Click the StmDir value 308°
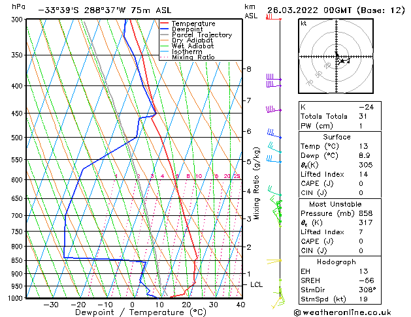This screenshot has height=317, width=411. click(367, 290)
